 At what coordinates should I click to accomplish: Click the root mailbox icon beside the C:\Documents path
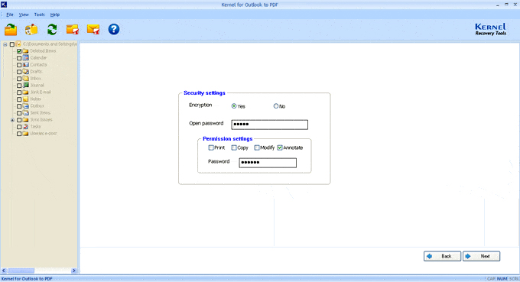18,44
